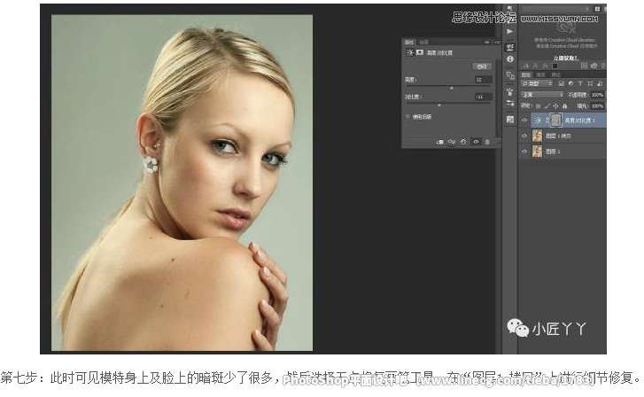Viewport: 644px width, 397px height.
Task: Click the dock strip icon directly above Info
Action: click(x=509, y=48)
